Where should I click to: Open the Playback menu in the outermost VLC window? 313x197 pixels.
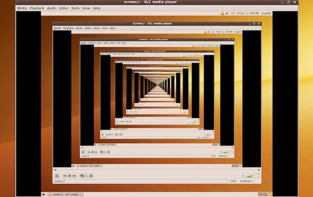click(x=37, y=8)
